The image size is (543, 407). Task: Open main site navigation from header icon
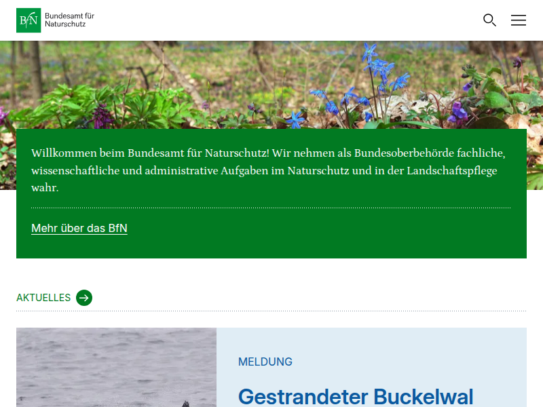click(519, 20)
